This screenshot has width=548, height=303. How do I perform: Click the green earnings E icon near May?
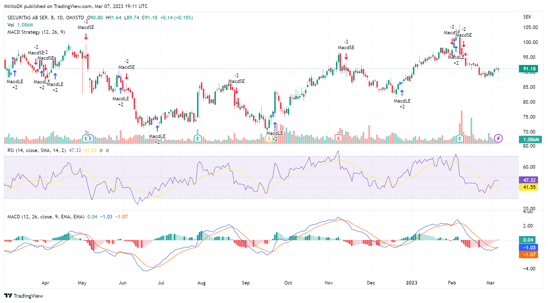[x=86, y=139]
